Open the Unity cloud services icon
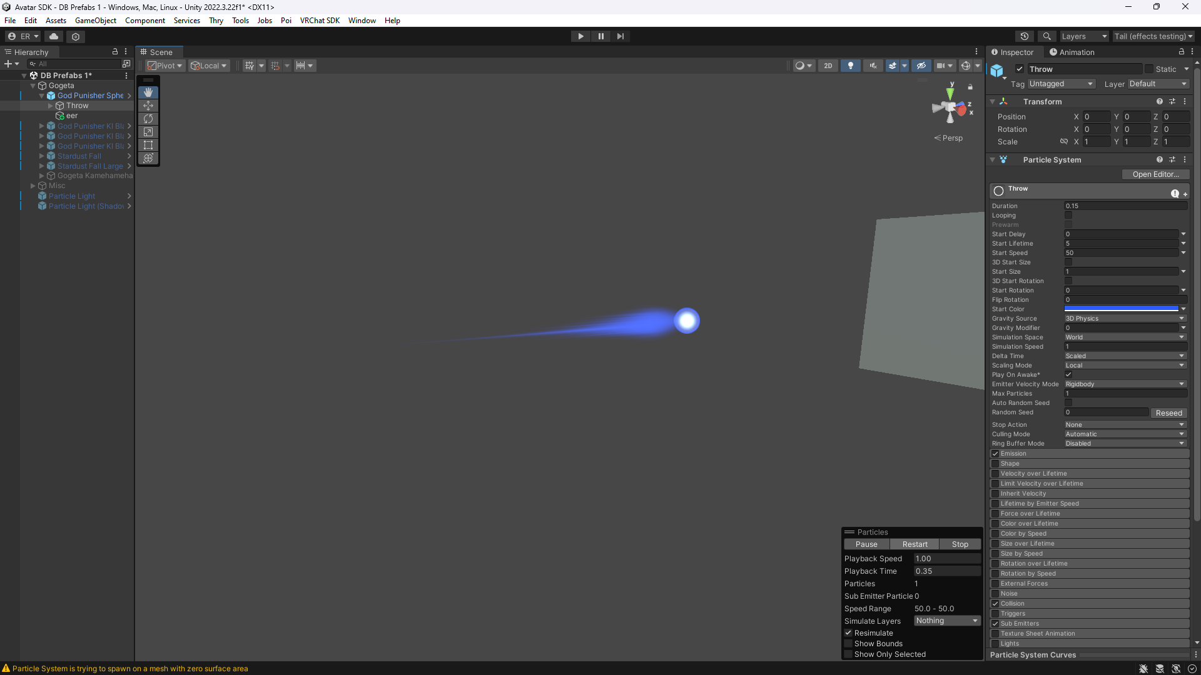The image size is (1201, 675). (54, 36)
